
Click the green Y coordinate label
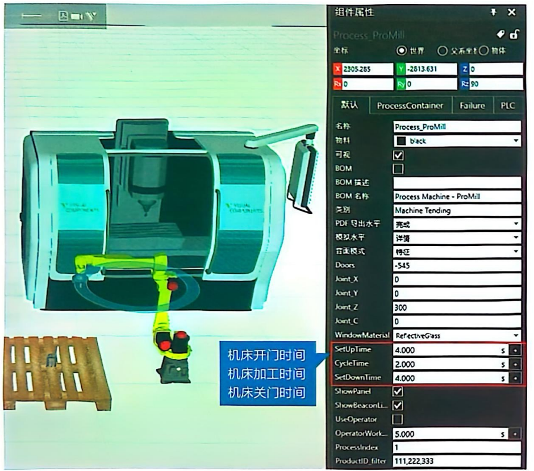[401, 69]
